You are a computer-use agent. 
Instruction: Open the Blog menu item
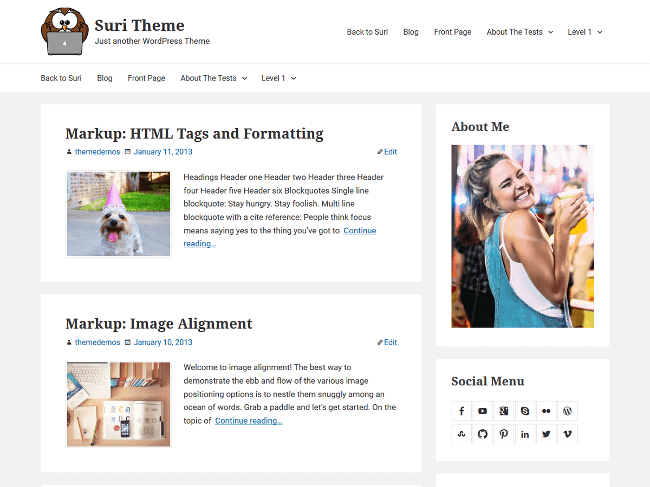point(105,78)
